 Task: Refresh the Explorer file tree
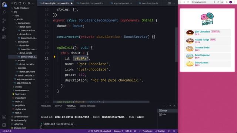24,3
